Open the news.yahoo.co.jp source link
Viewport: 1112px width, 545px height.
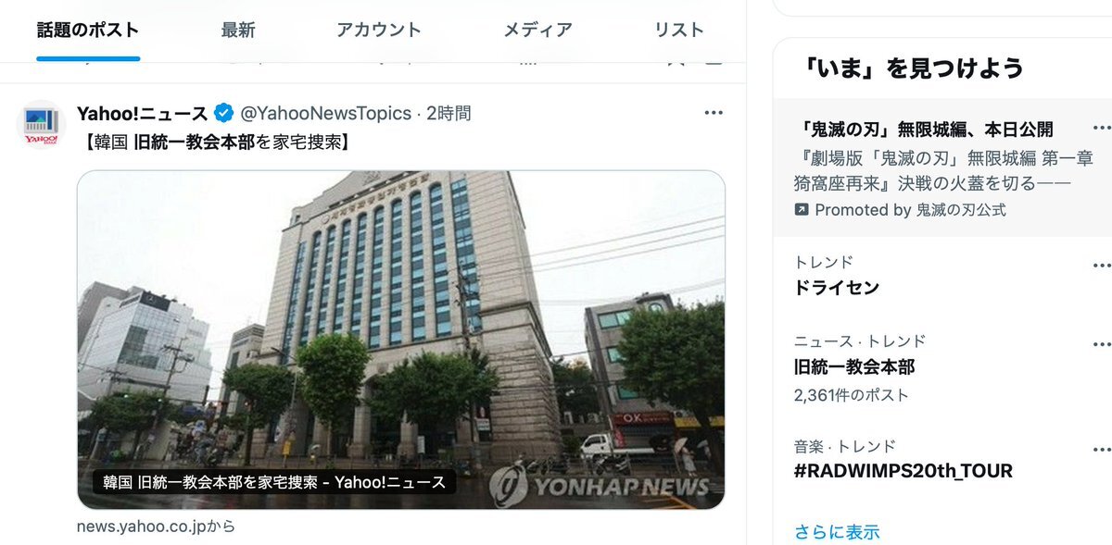pyautogui.click(x=156, y=526)
